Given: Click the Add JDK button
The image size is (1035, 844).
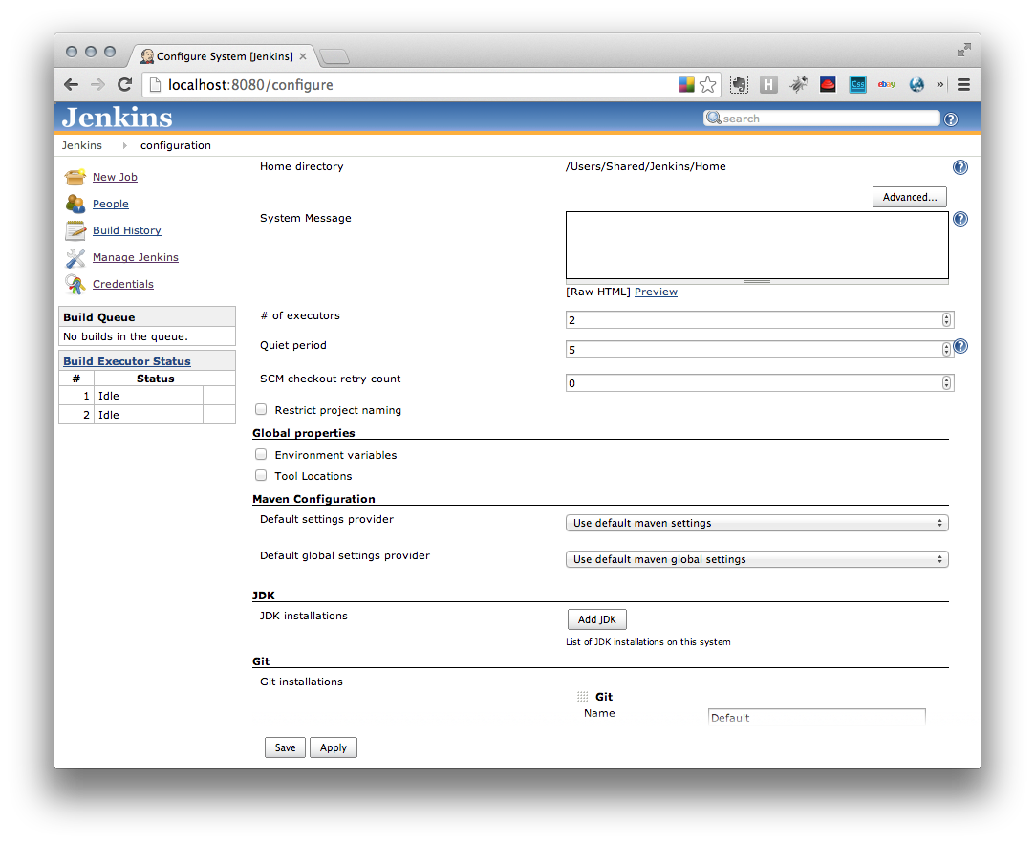Looking at the screenshot, I should [x=596, y=619].
